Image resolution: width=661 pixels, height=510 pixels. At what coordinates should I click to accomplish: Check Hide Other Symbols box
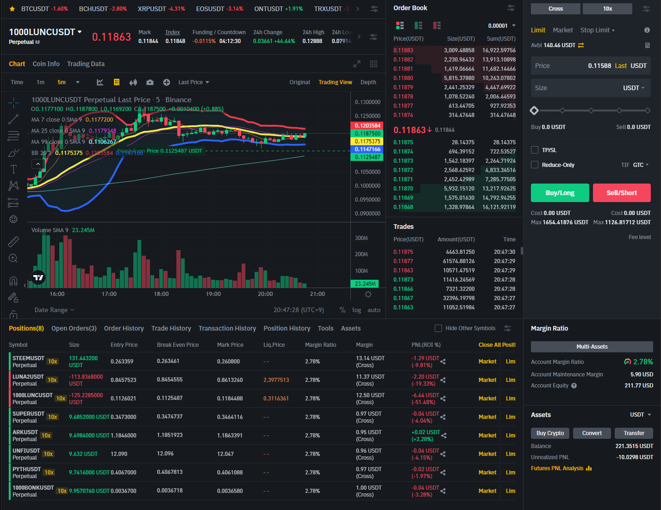coord(438,328)
